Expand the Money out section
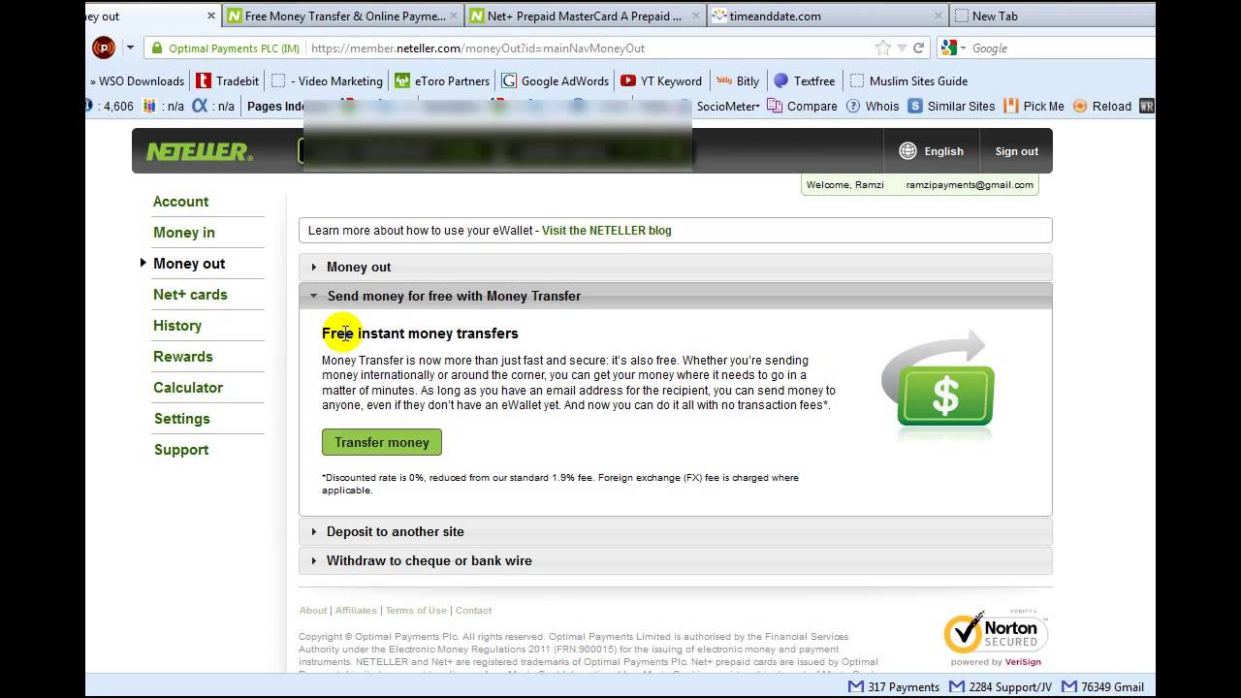This screenshot has width=1241, height=698. pyautogui.click(x=675, y=267)
